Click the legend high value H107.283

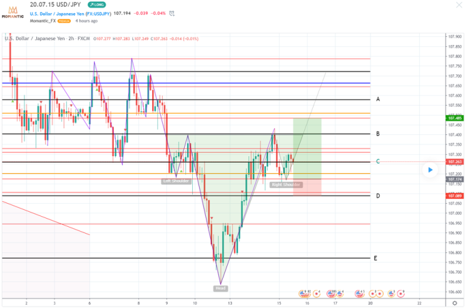(121, 39)
